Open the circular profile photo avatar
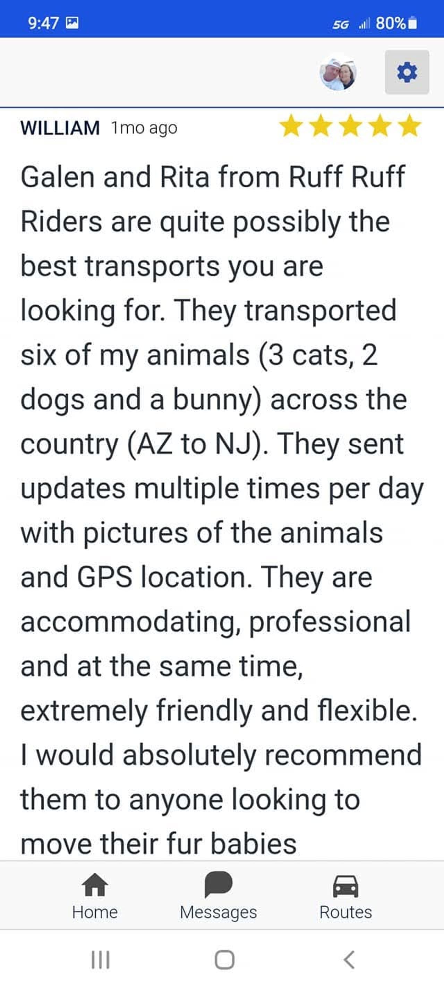This screenshot has height=988, width=444. coord(338,73)
